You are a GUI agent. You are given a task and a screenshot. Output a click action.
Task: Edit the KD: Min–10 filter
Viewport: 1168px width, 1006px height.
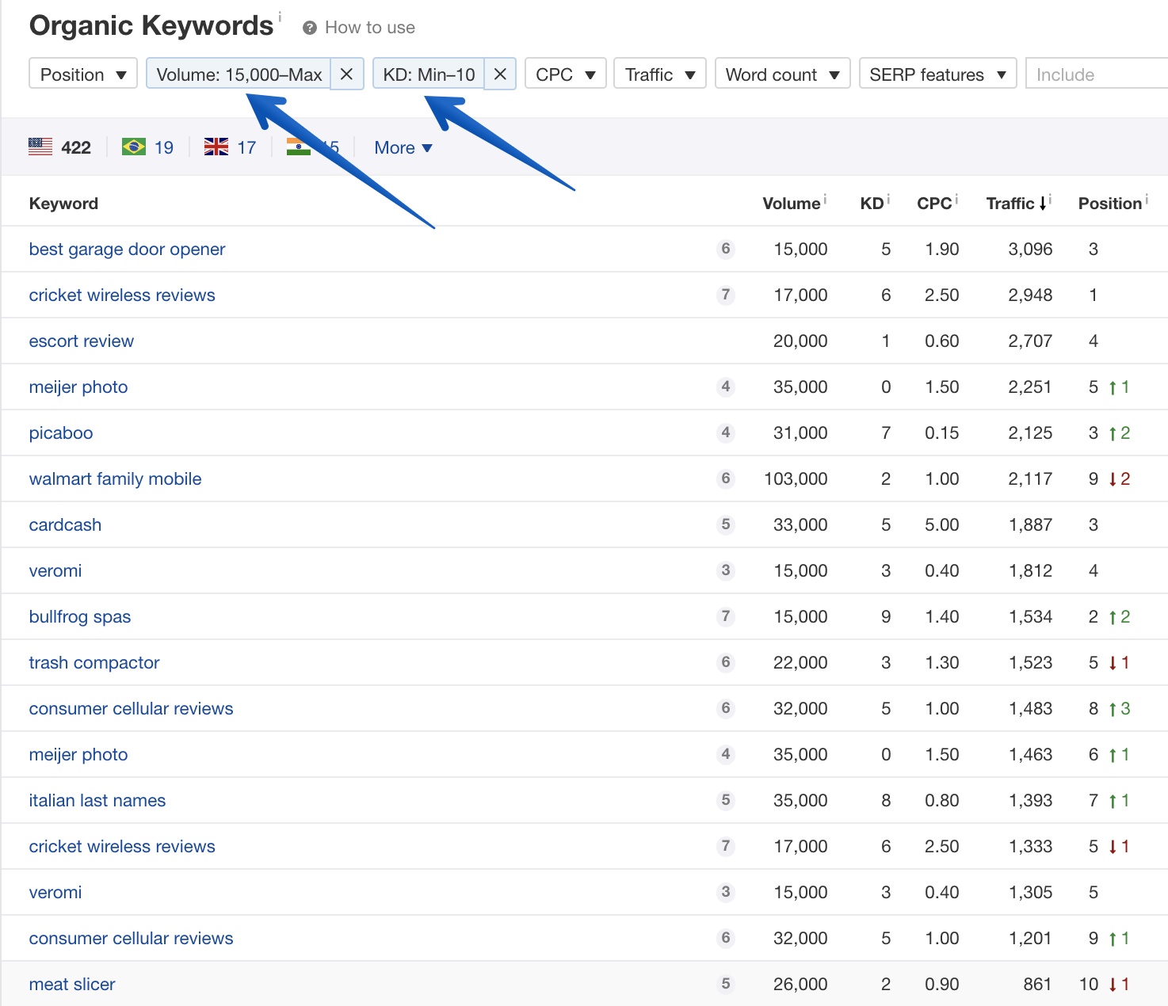(429, 74)
